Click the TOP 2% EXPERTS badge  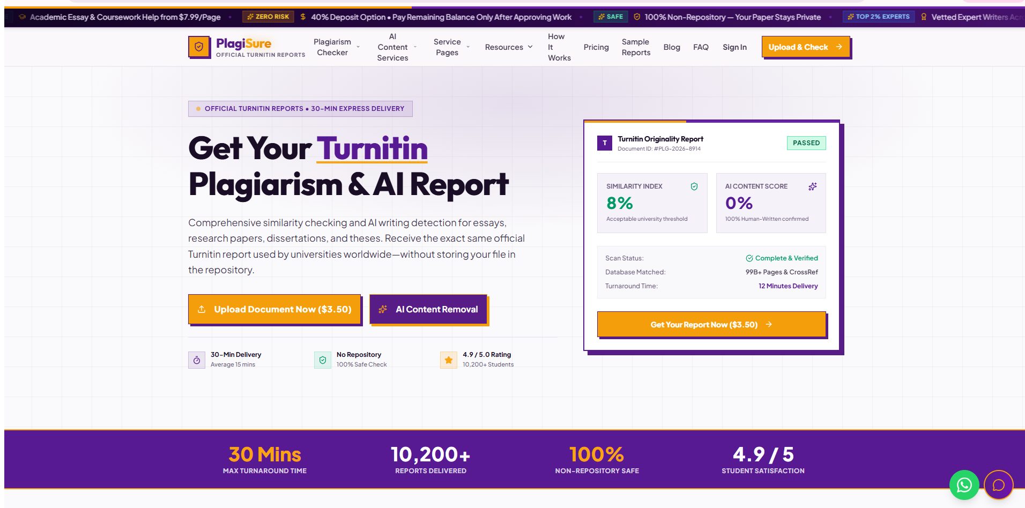click(878, 17)
